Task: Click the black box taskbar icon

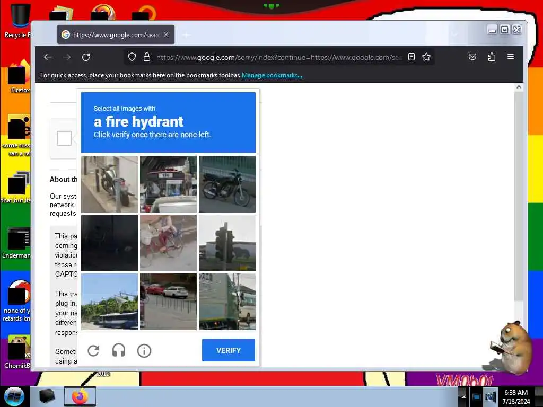Action: pos(47,396)
